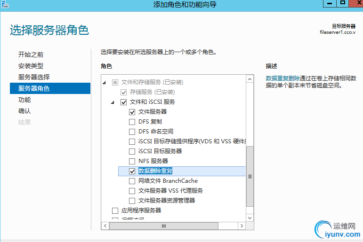
Task: Select 数据删除重复 row text
Action: coord(155,171)
